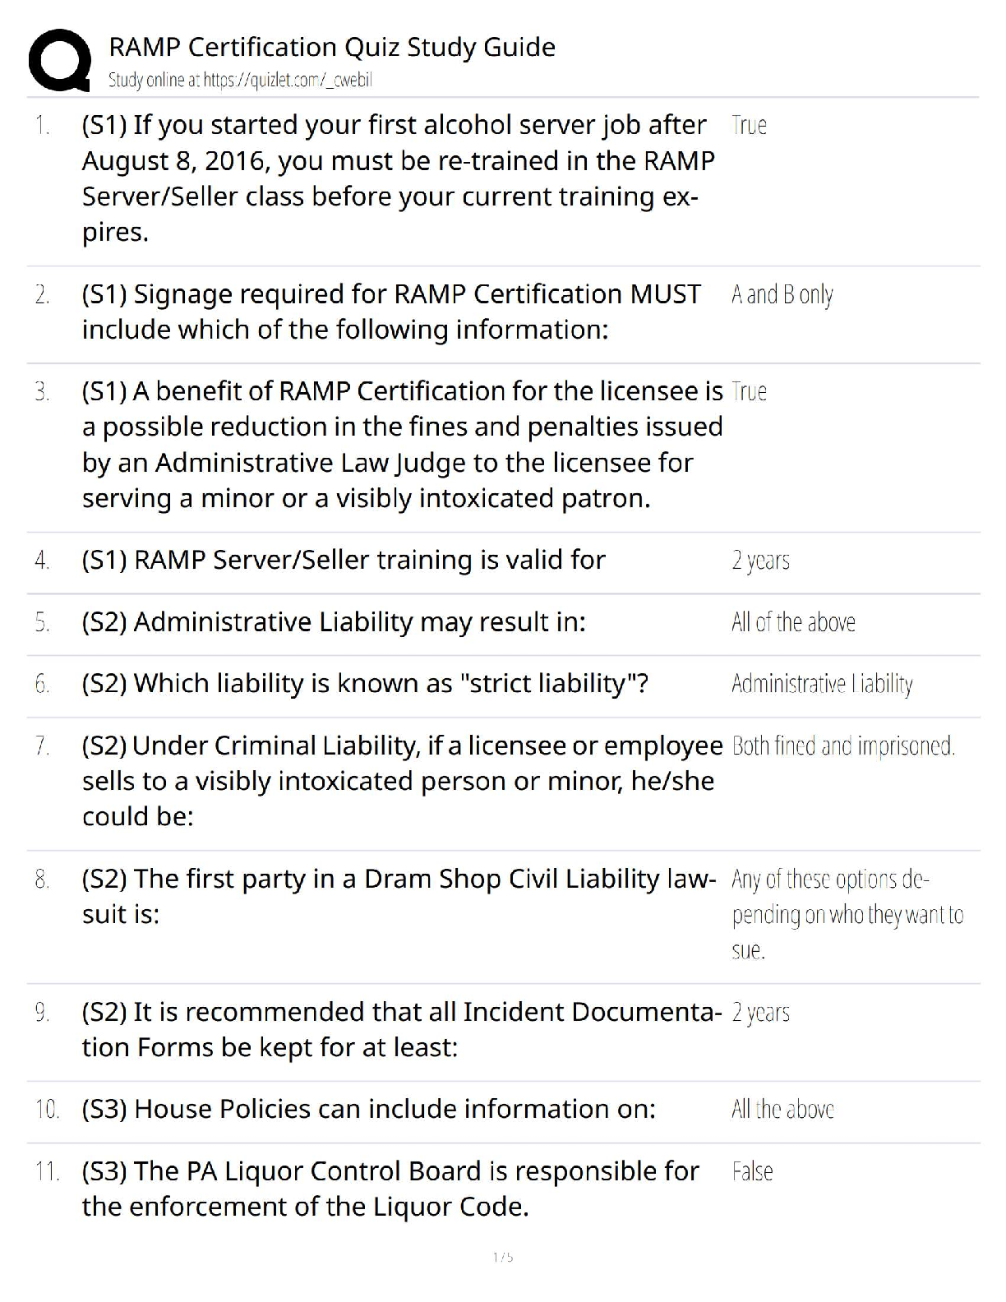Click question 3 about licensee benefit
Viewport: 1006px width, 1302px height.
click(402, 445)
